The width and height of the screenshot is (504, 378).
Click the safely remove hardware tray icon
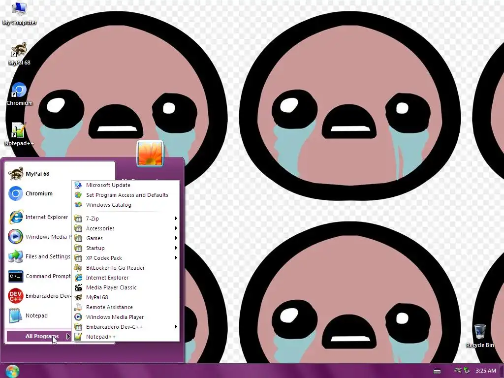[x=467, y=371]
